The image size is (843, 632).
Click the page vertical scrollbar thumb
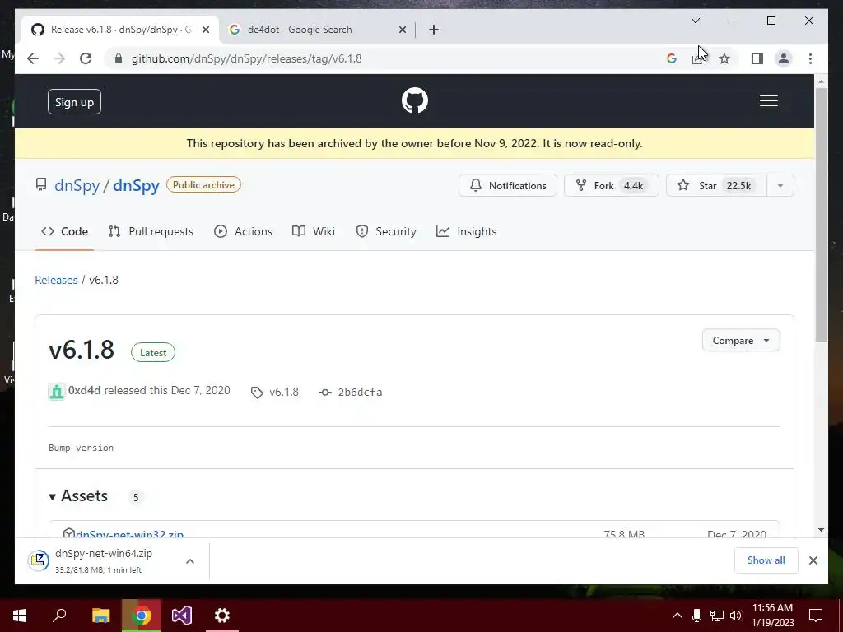pos(821,215)
